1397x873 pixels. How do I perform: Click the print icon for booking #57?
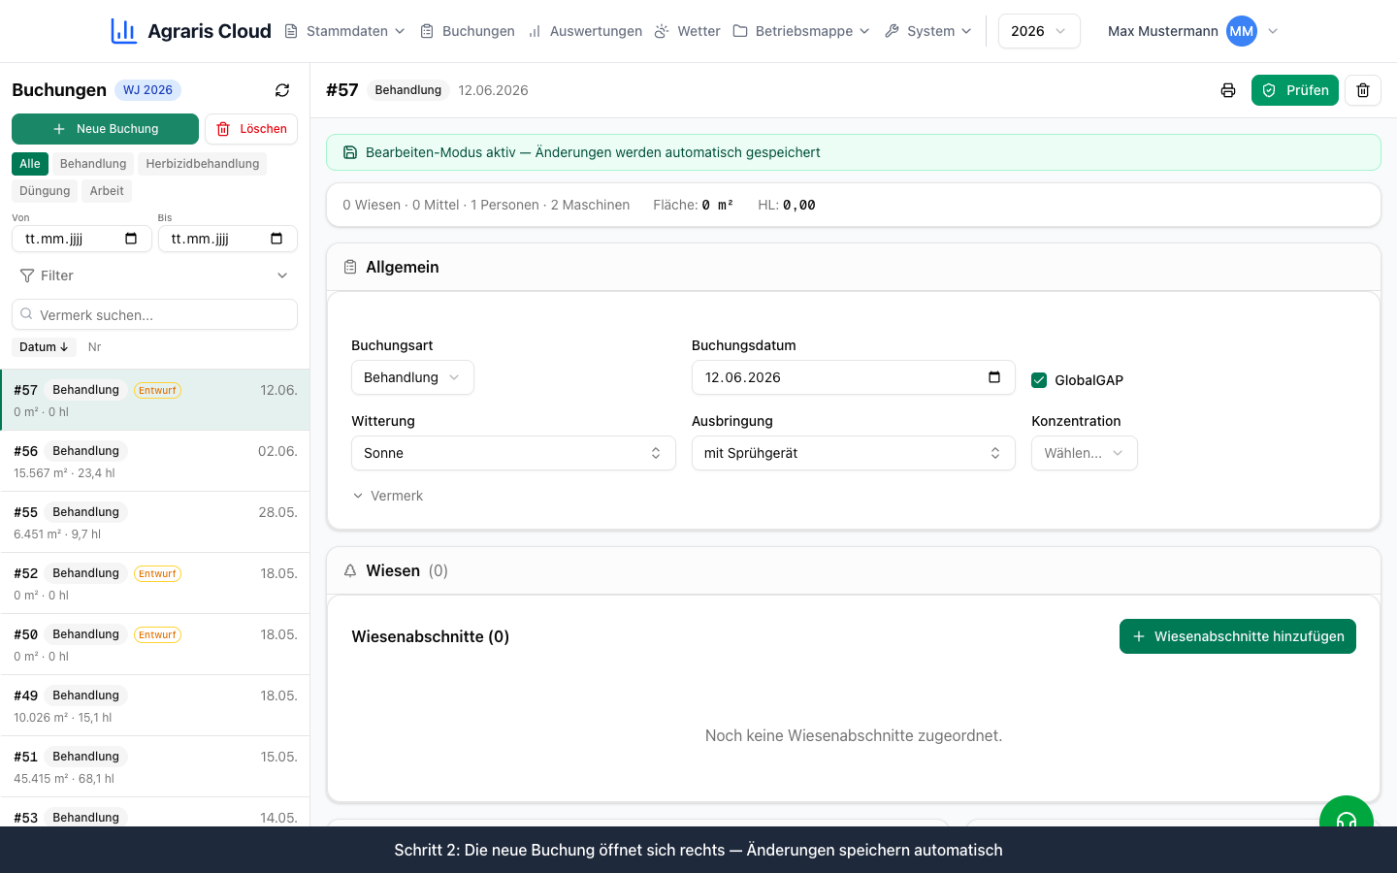(x=1228, y=90)
